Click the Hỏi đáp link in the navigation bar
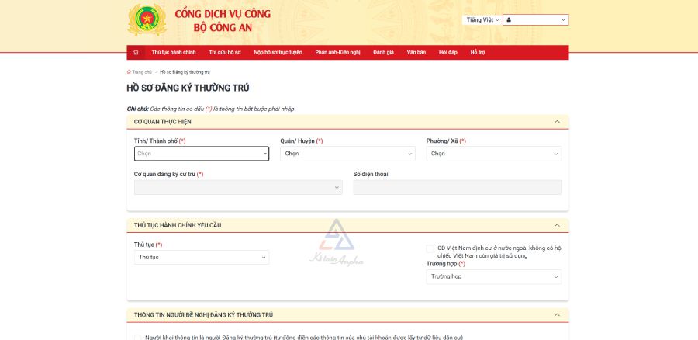 447,52
